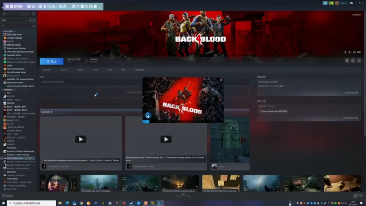This screenshot has height=206, width=366.
Task: Click the playtime clock icon
Action: coord(86,61)
